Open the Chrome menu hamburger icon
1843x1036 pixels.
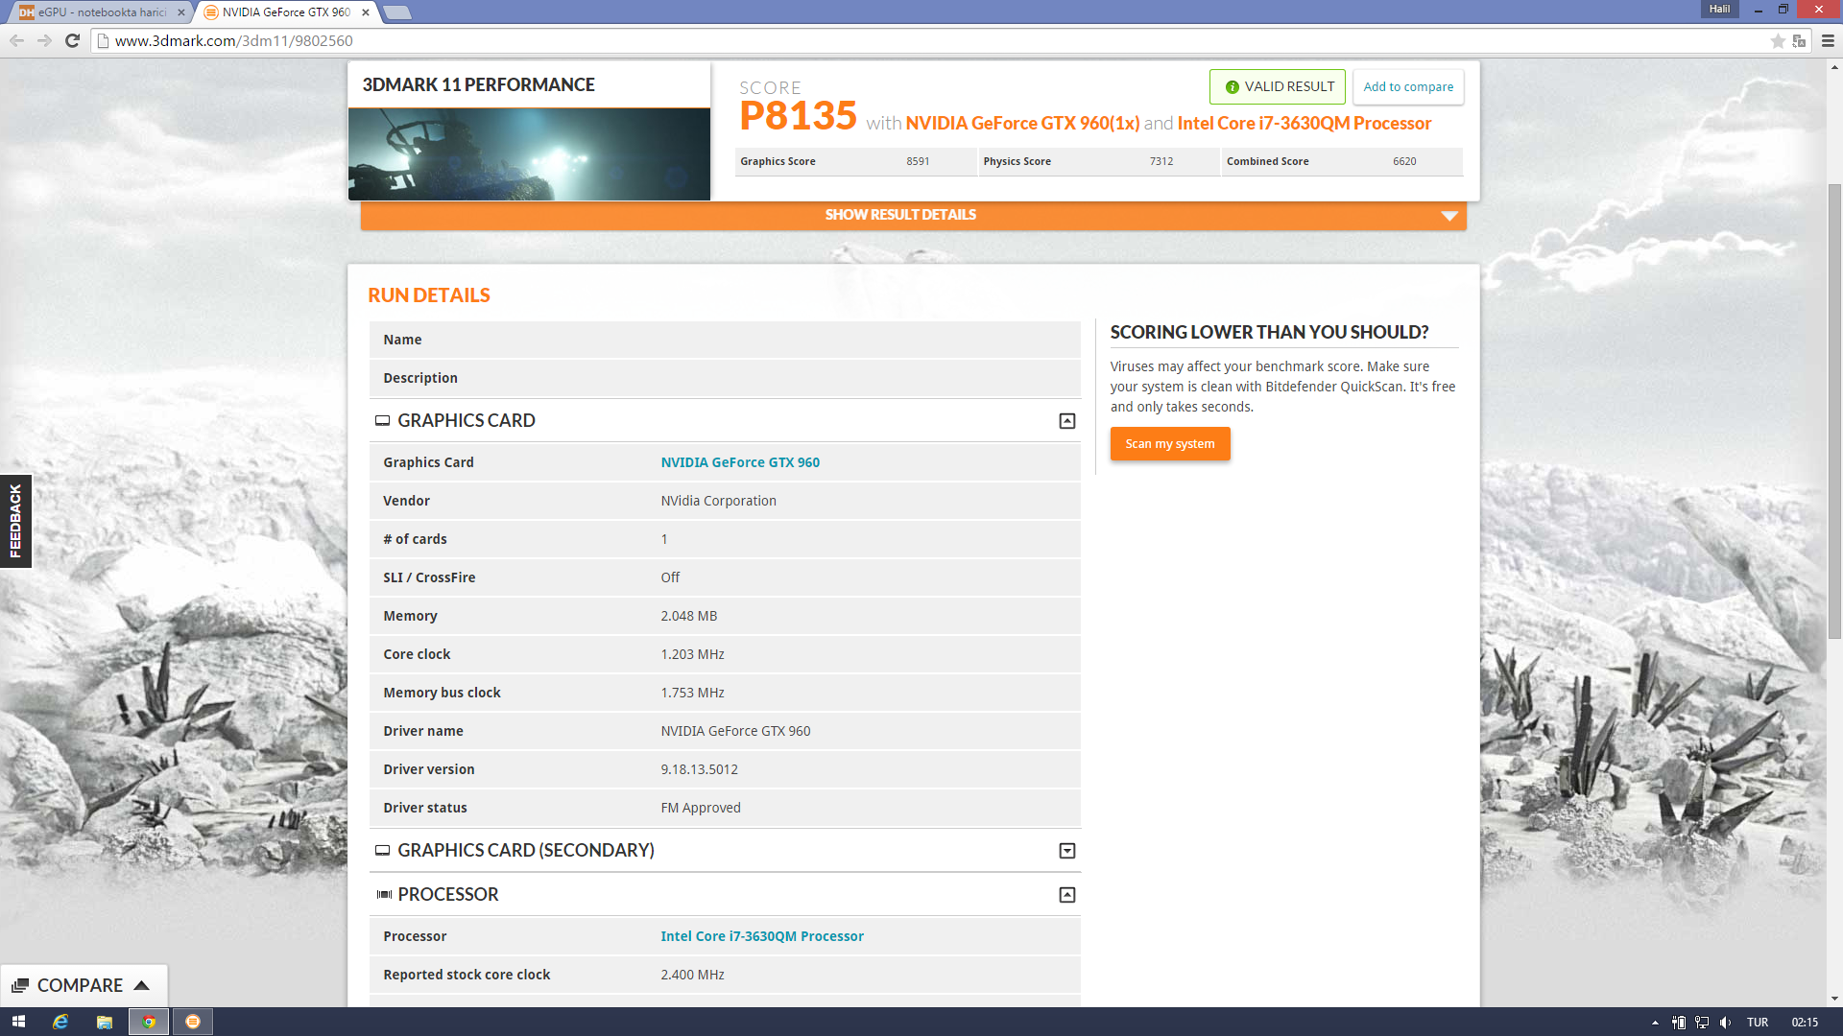click(x=1828, y=40)
